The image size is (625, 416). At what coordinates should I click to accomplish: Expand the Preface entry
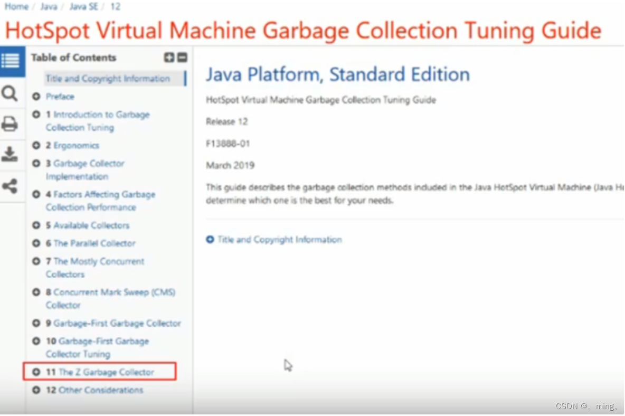click(36, 97)
